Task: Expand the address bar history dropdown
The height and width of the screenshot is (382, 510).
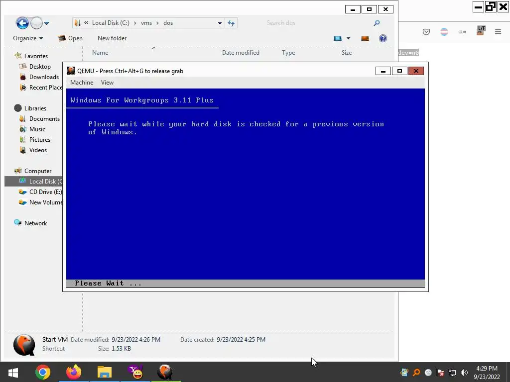Action: click(x=220, y=23)
